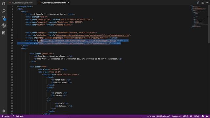
Task: Click the 'UTF-8' charset value on line 5
Action: [44, 17]
